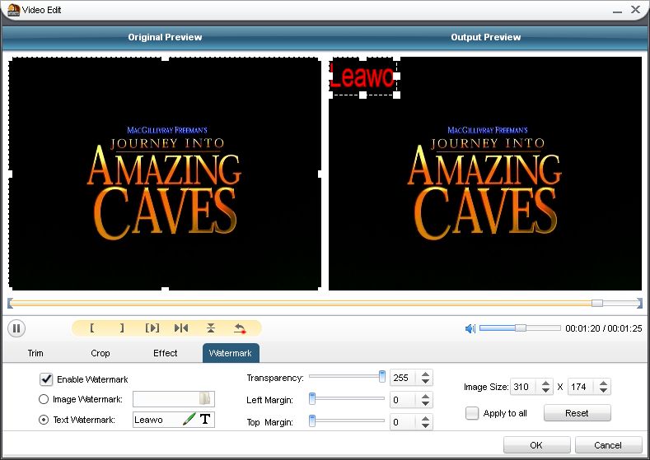The width and height of the screenshot is (650, 460).
Task: Check the Apply to all checkbox
Action: pos(472,413)
